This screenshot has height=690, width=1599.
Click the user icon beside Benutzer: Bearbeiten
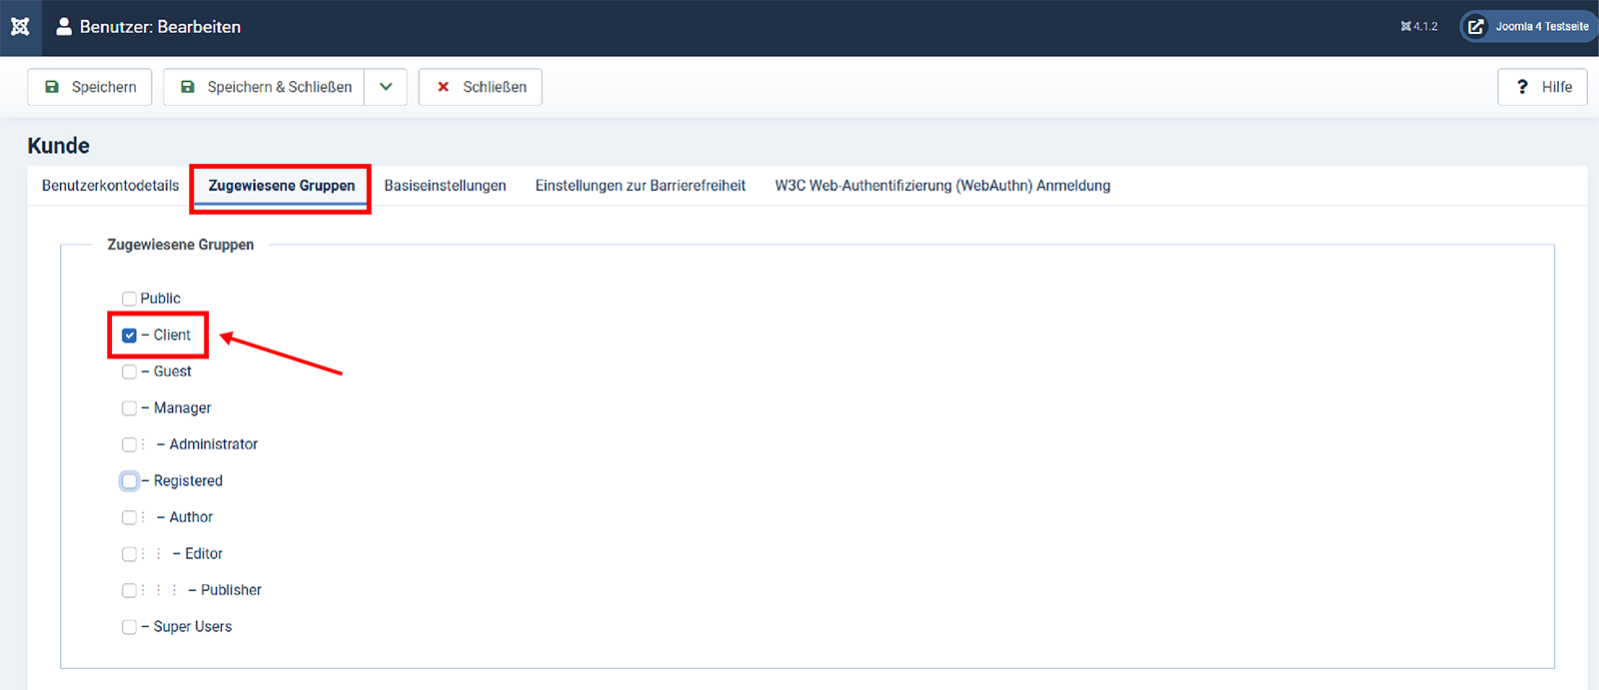(64, 27)
